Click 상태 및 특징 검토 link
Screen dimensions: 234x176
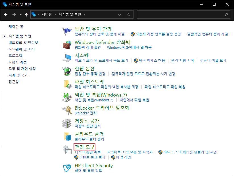coord(88,171)
